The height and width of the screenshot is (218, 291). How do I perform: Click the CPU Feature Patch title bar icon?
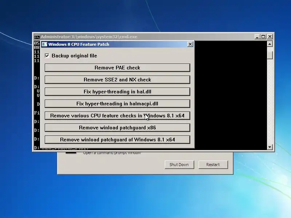coord(44,44)
